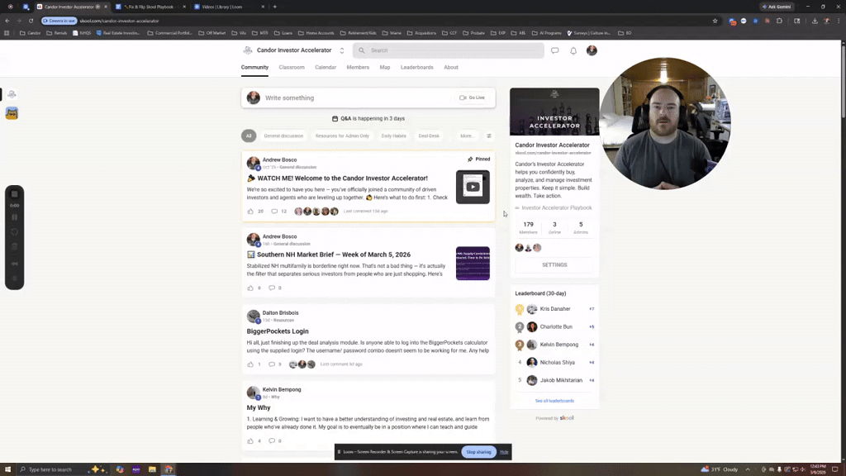This screenshot has width=846, height=476.
Task: Open the Calendar tab
Action: point(326,68)
